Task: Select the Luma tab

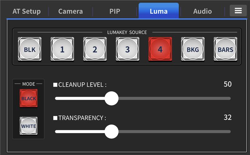Action: [158, 12]
